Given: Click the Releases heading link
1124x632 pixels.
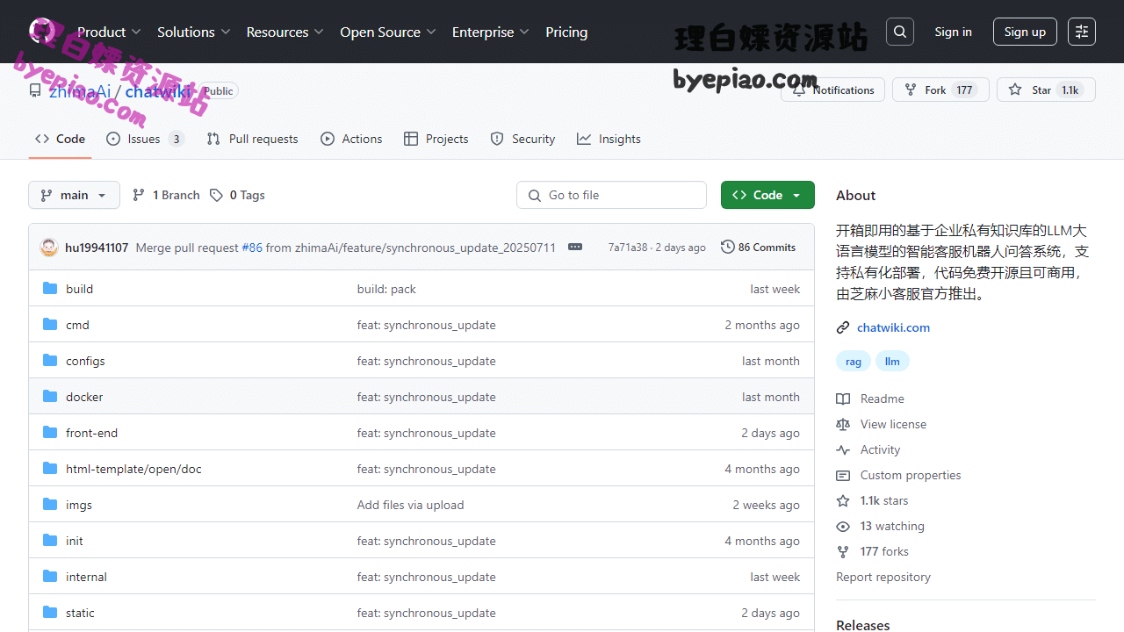Looking at the screenshot, I should tap(863, 625).
